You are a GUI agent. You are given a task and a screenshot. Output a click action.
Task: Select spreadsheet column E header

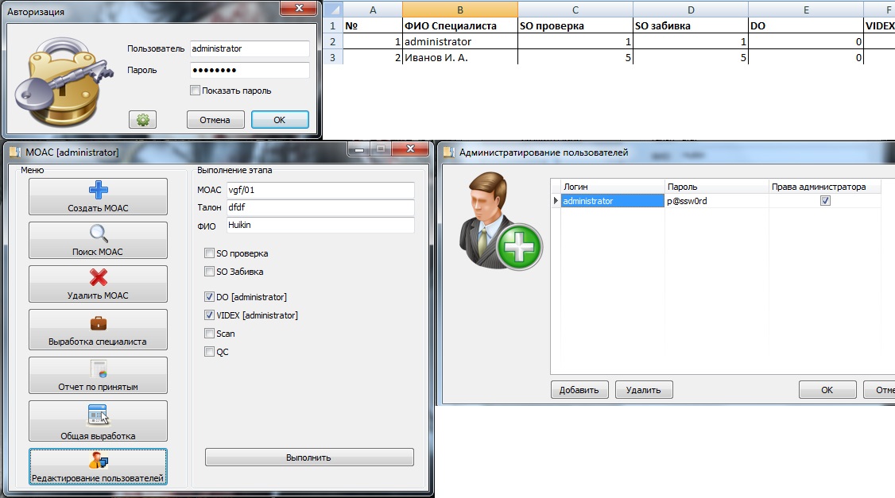point(806,10)
